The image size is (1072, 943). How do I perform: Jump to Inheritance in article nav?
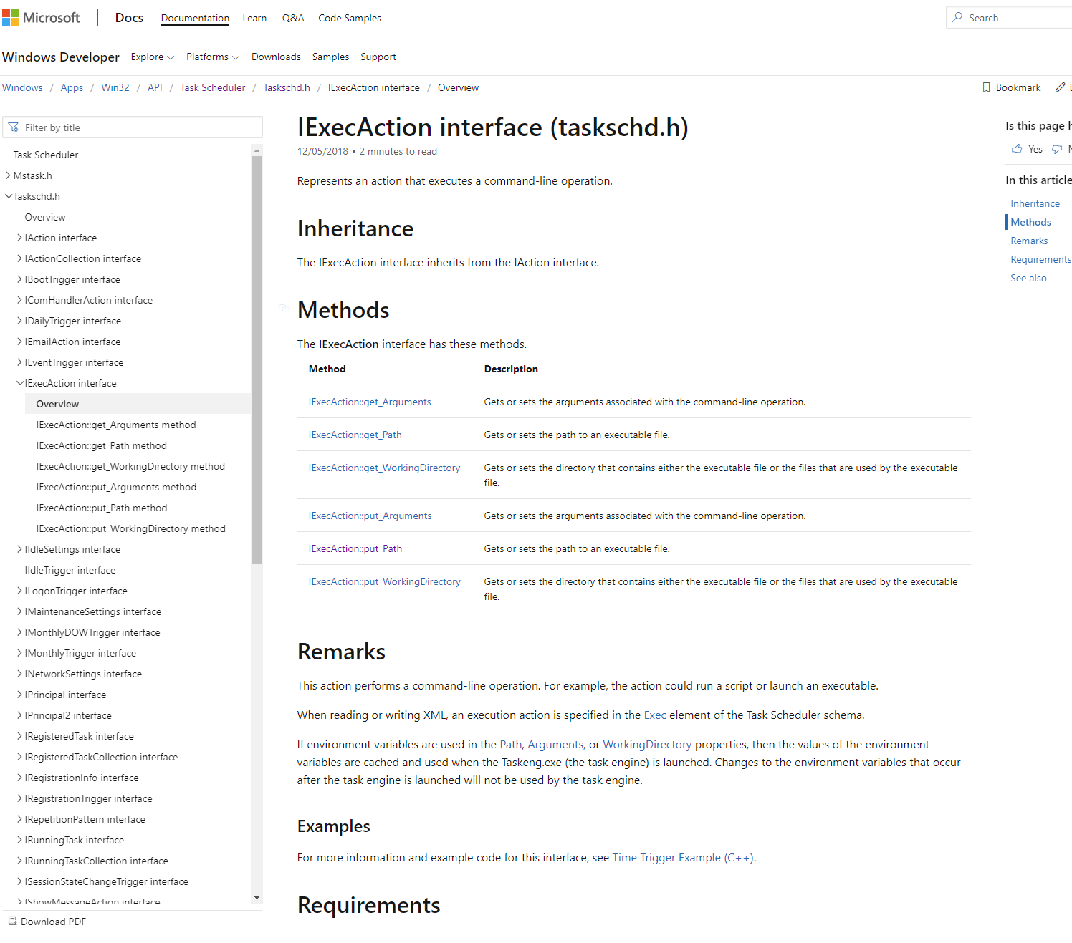1035,203
